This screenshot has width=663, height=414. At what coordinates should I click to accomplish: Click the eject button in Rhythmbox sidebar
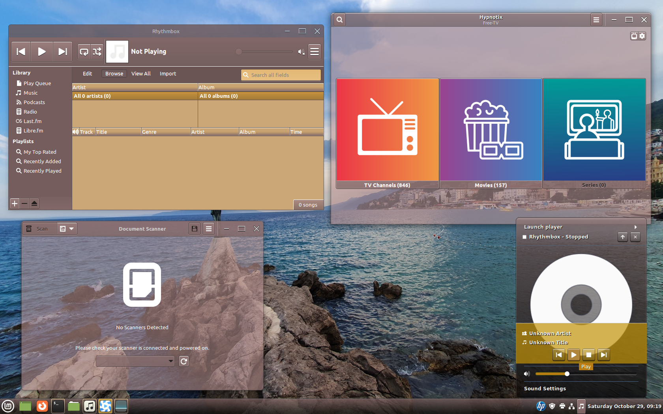[x=34, y=203]
